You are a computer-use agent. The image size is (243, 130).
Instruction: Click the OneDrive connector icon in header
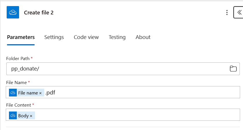pyautogui.click(x=13, y=12)
